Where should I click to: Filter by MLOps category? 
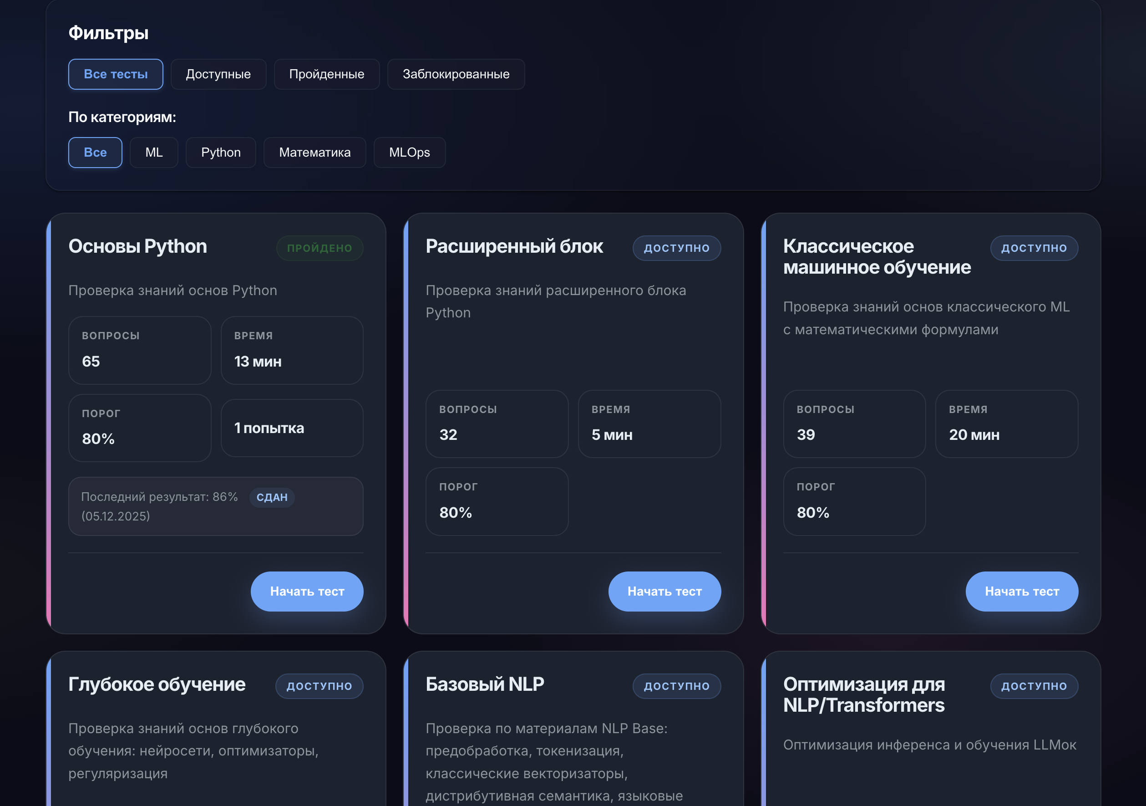(x=409, y=152)
